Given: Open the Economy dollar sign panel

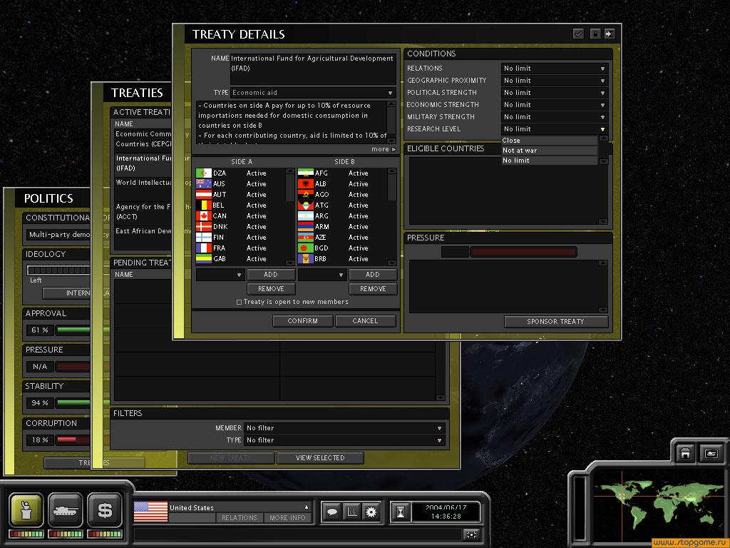Looking at the screenshot, I should pos(105,510).
